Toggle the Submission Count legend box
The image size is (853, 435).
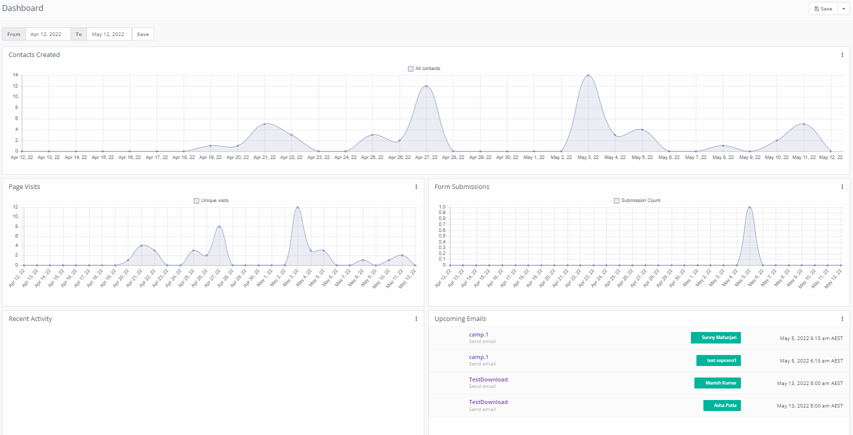tap(616, 201)
